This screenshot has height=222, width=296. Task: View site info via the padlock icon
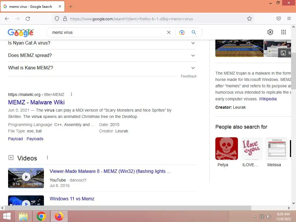pos(65,18)
